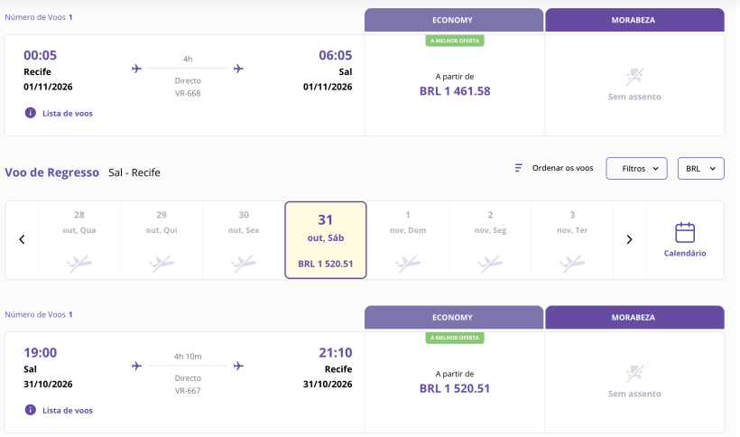Click arrival plane icon on Recife–Sal route

(x=239, y=69)
